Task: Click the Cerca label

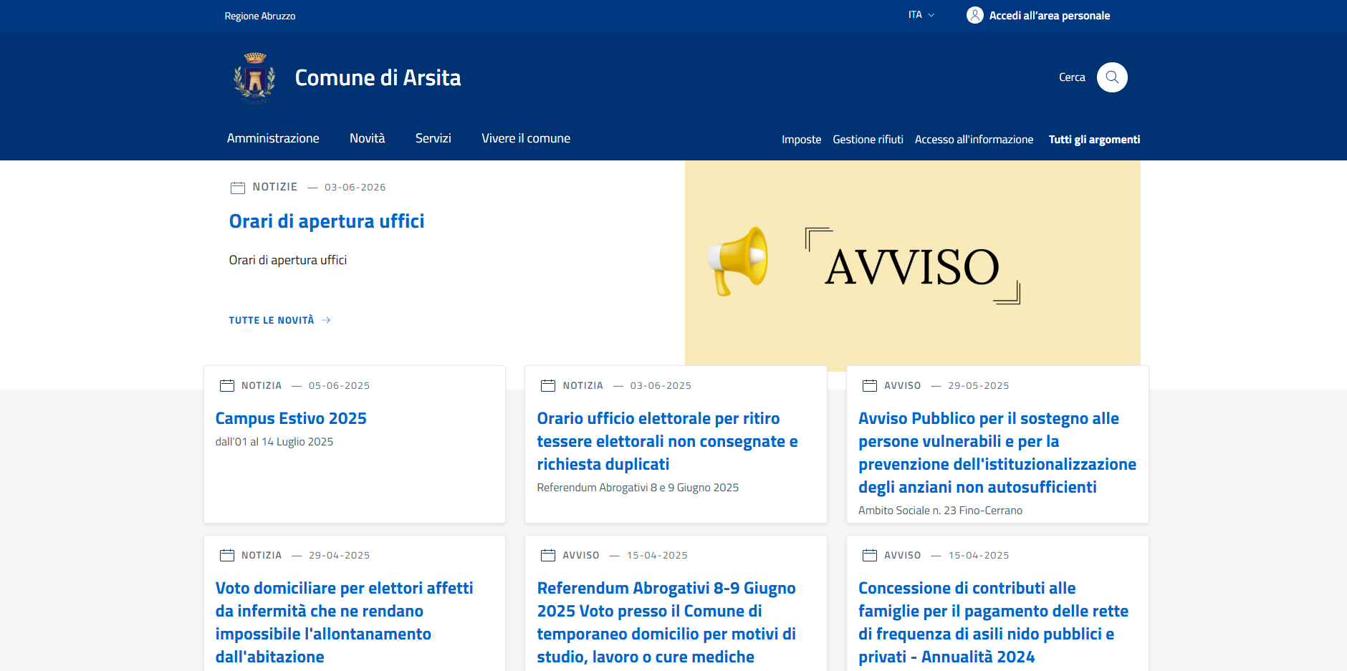Action: point(1072,77)
